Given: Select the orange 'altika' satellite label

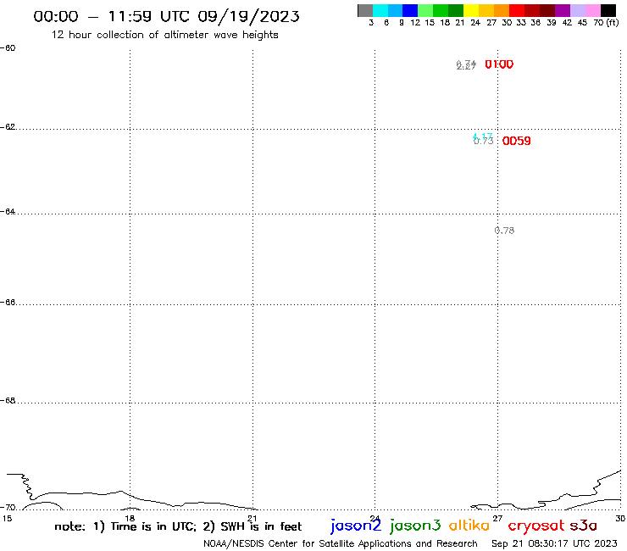Looking at the screenshot, I should (x=469, y=526).
